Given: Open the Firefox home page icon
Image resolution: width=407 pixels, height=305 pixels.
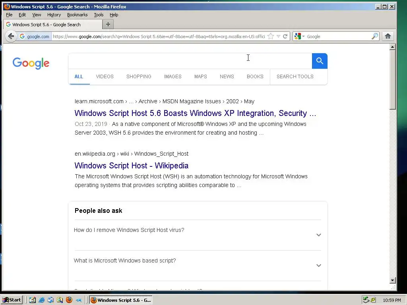Looking at the screenshot, I should tap(388, 36).
